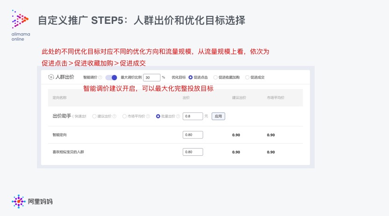Click the 智能定向 bid input field
The image size is (389, 216).
(193, 135)
